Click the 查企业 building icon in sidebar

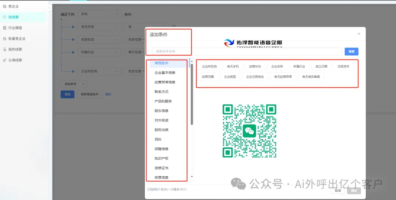pyautogui.click(x=4, y=6)
